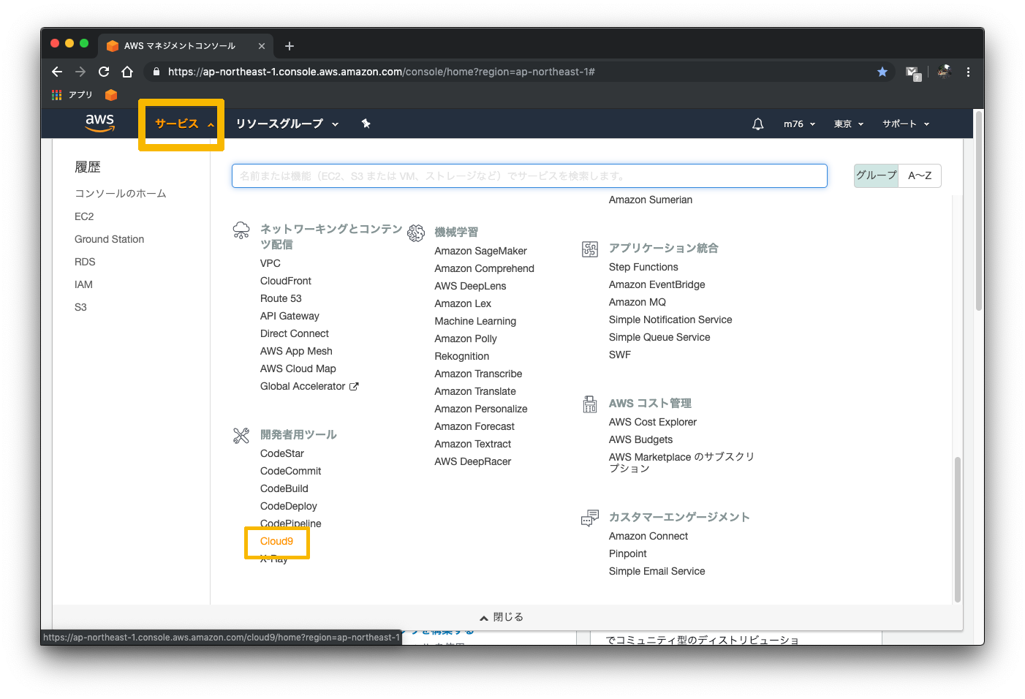Open Step Functions service

(x=643, y=267)
